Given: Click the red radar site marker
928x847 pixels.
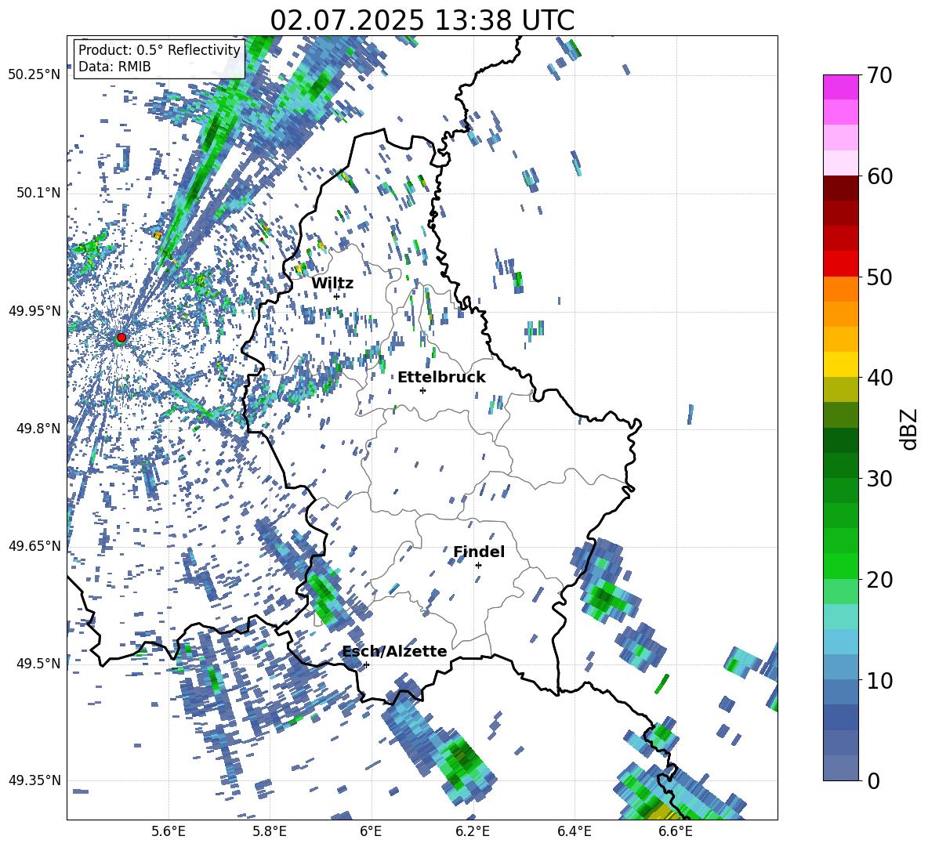Looking at the screenshot, I should click(x=121, y=337).
